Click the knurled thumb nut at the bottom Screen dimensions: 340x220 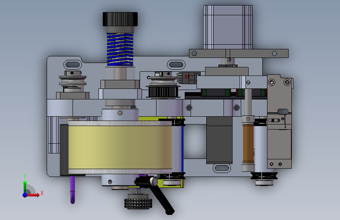pos(138,203)
